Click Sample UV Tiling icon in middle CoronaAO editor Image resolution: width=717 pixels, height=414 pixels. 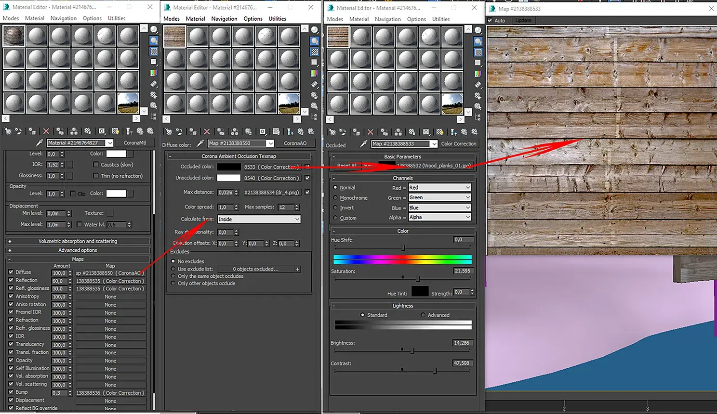314,63
